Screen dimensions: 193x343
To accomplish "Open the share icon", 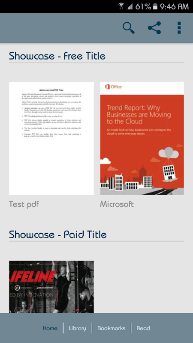I will click(x=154, y=28).
